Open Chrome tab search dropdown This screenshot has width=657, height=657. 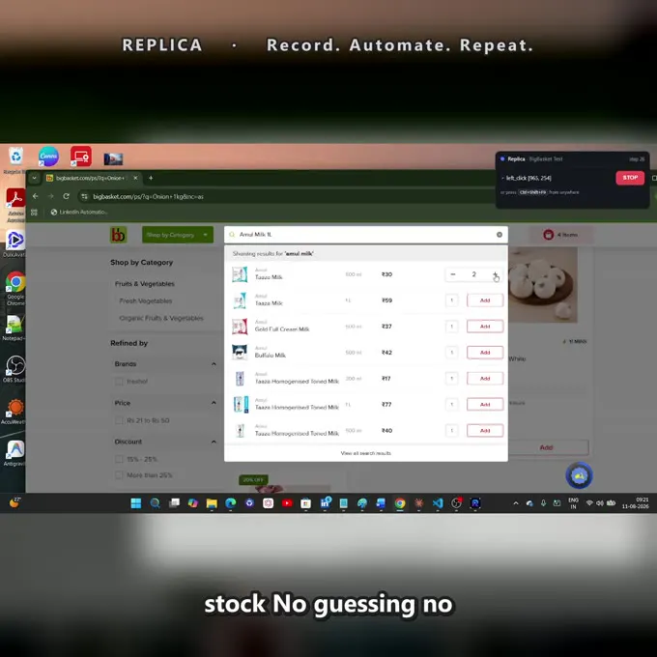pyautogui.click(x=34, y=178)
